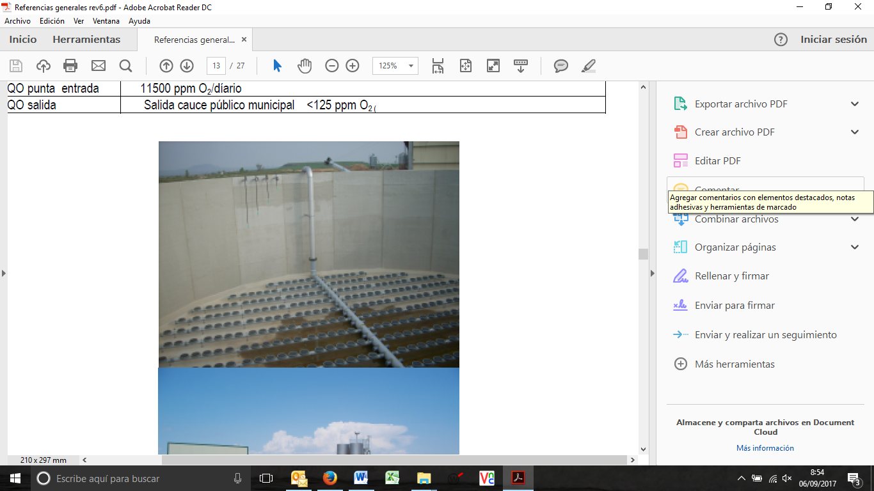This screenshot has width=874, height=491.
Task: Click the zoom out minus icon
Action: pyautogui.click(x=331, y=66)
